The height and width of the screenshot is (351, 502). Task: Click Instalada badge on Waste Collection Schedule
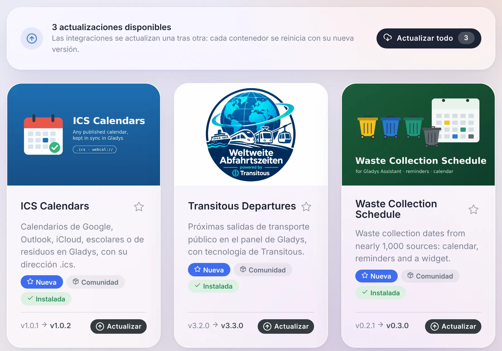(x=381, y=292)
